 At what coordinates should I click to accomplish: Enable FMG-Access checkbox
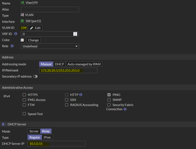pyautogui.click(x=24, y=100)
